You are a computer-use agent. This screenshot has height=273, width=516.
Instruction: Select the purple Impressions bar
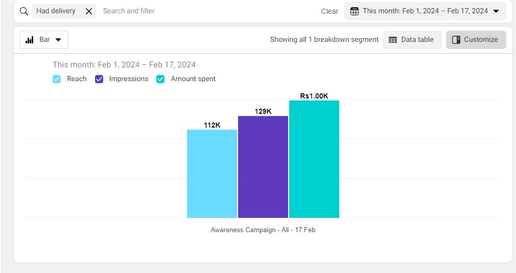(263, 167)
